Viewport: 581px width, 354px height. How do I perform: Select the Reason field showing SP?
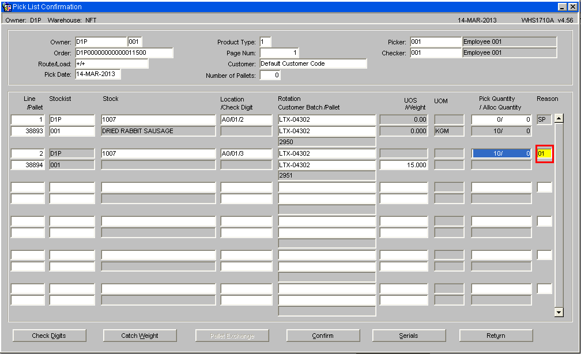click(x=544, y=119)
